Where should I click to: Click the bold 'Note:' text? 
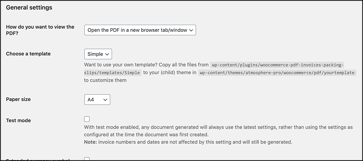[91, 142]
